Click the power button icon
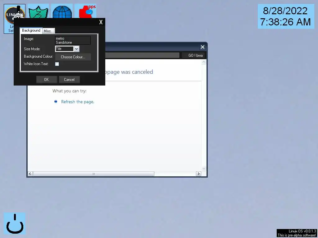Viewport: 318px width, 238px height. click(15, 223)
